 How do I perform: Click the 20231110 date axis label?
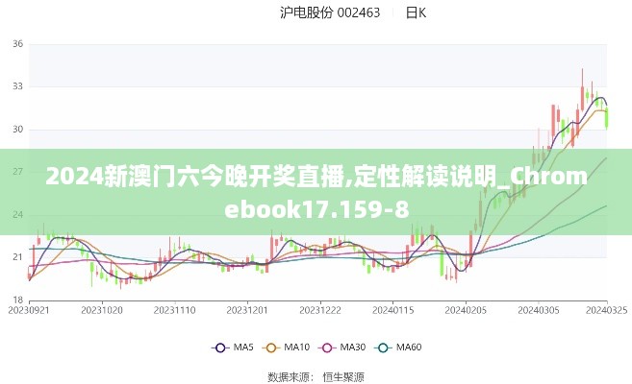(x=174, y=310)
